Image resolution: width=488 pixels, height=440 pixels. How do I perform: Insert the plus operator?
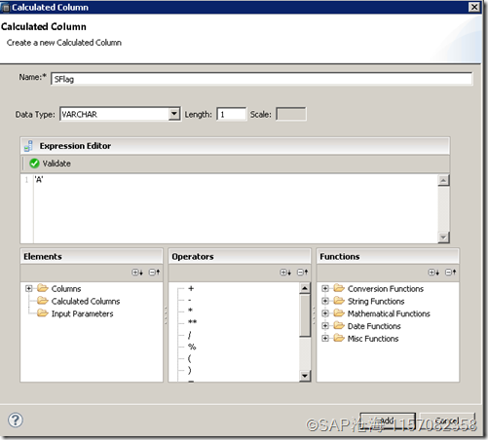pos(191,288)
